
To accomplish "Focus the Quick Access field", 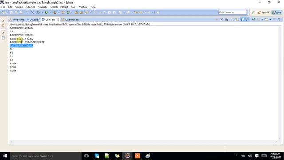I will [x=233, y=12].
